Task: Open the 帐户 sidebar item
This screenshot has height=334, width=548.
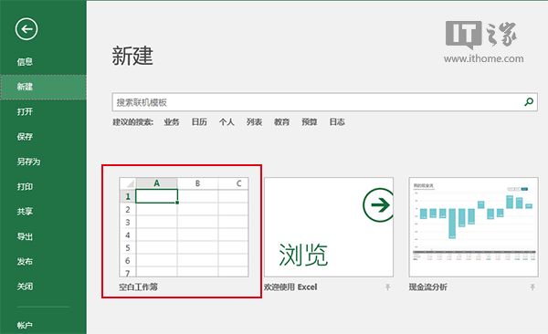Action: point(25,325)
